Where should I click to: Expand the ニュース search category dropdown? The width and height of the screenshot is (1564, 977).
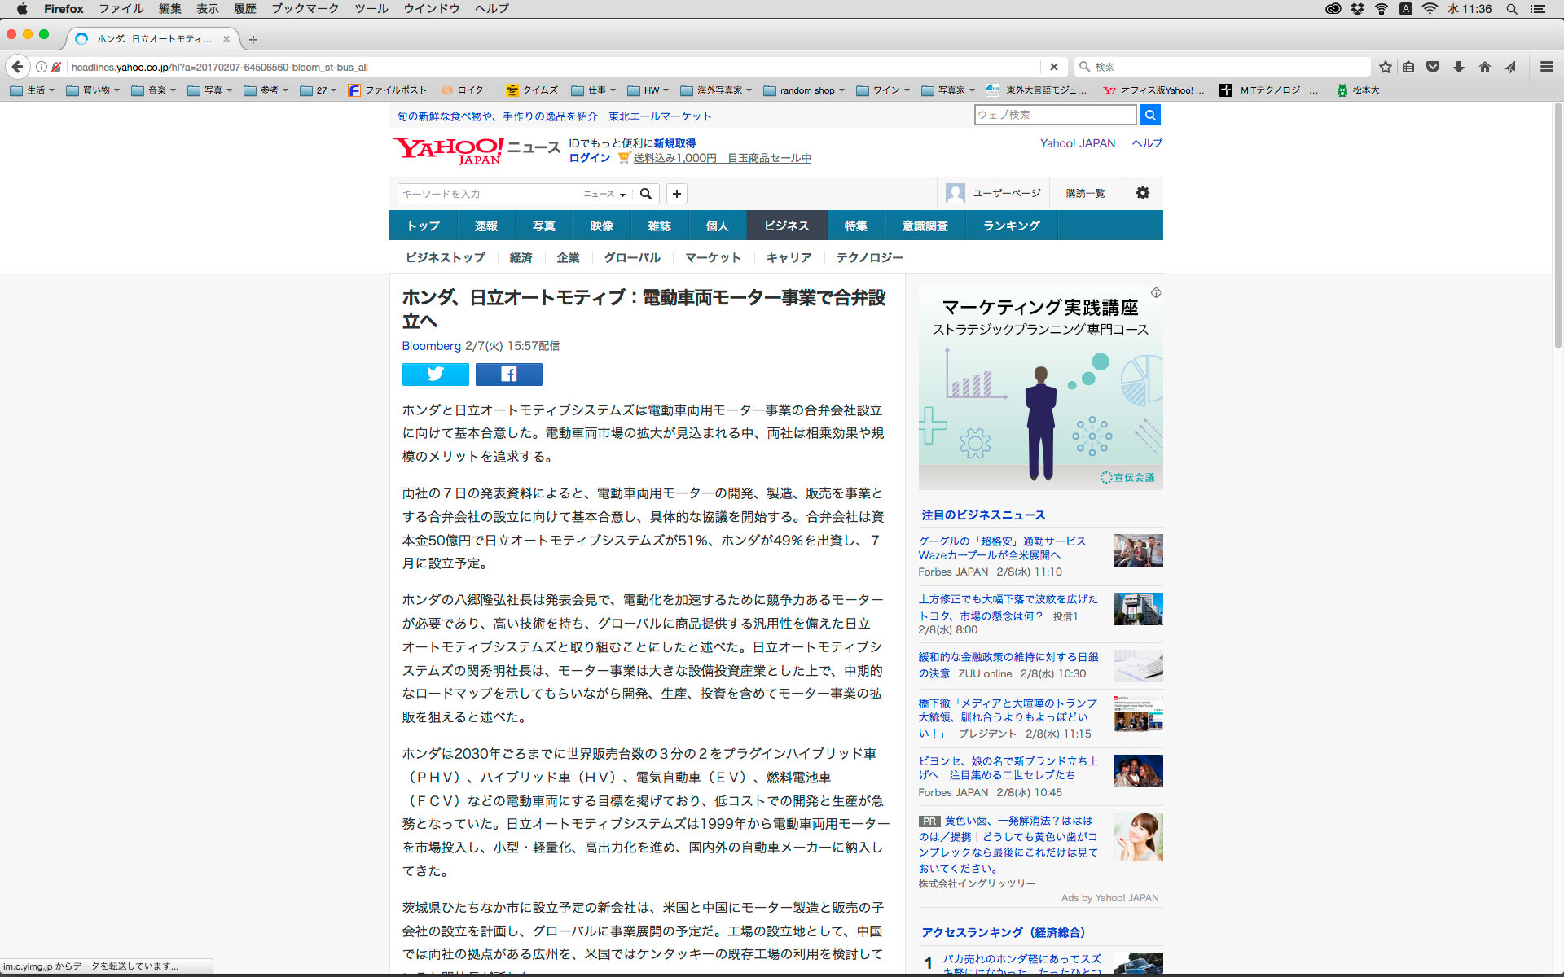[604, 194]
